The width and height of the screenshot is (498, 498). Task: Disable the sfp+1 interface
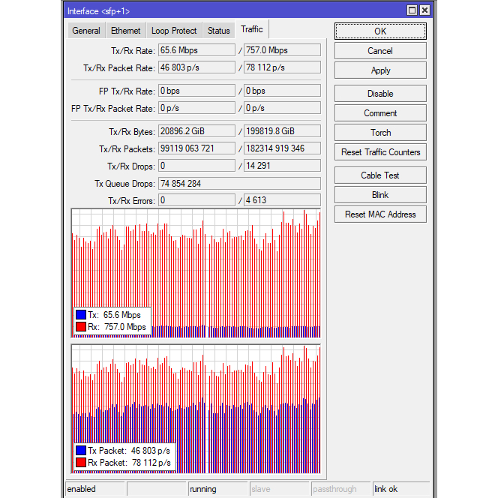point(380,94)
